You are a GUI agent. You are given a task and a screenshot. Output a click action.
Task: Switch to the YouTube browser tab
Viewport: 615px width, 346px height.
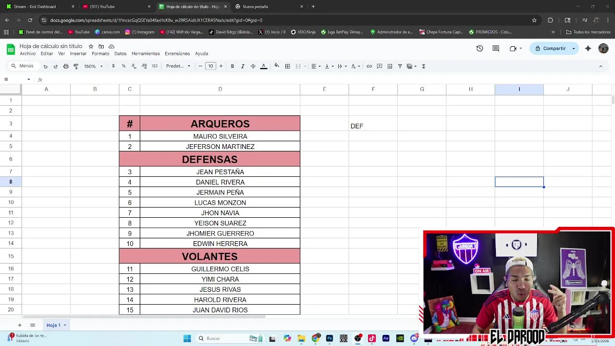pos(116,7)
